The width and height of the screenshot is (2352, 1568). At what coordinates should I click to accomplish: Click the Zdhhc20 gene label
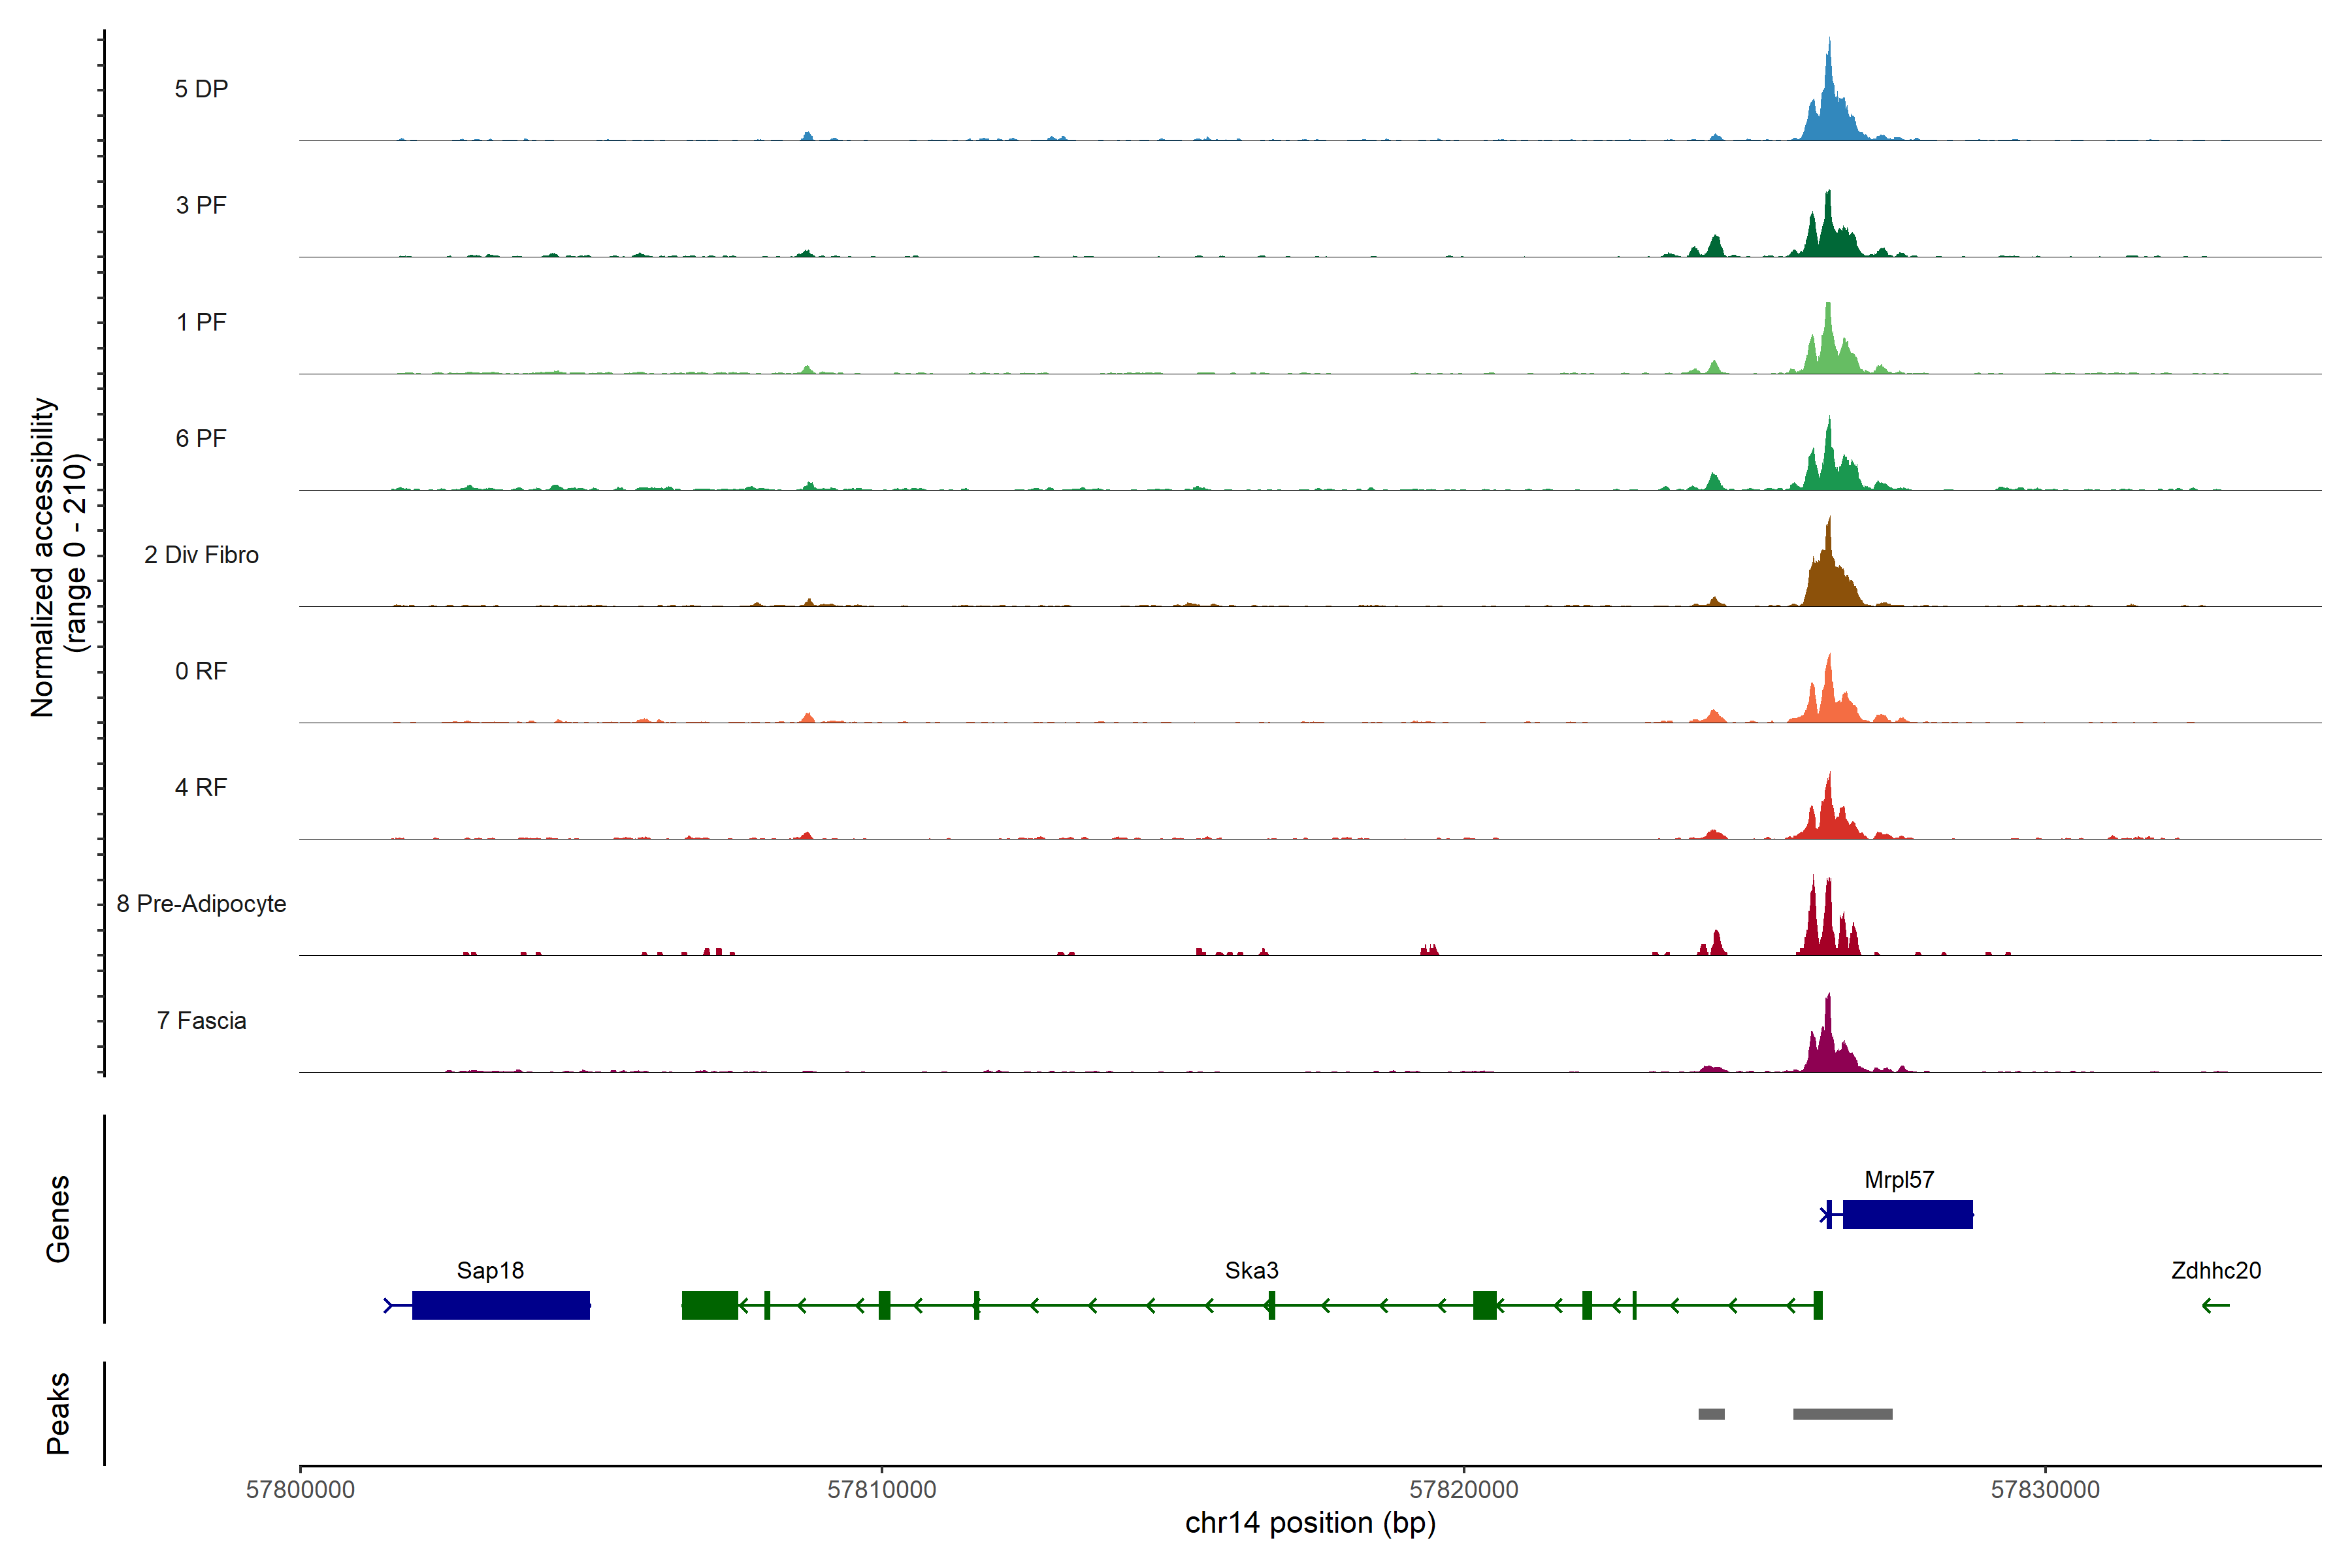click(2215, 1271)
